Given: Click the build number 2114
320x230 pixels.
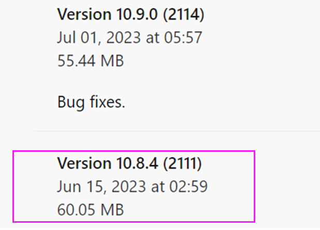Looking at the screenshot, I should click(184, 15).
